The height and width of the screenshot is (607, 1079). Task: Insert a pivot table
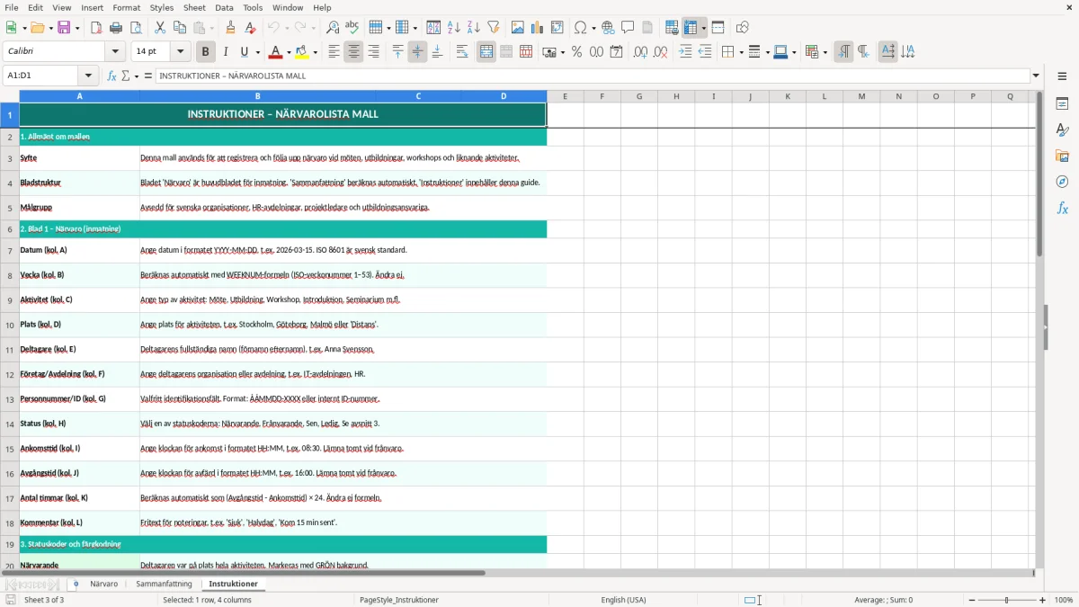click(x=557, y=28)
